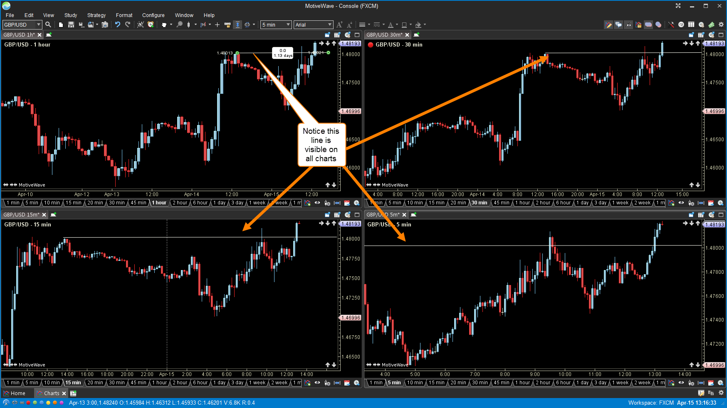Toggle eye icon below 1 hour chart

317,203
